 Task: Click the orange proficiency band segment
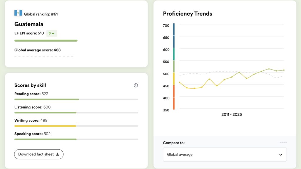pos(174,97)
